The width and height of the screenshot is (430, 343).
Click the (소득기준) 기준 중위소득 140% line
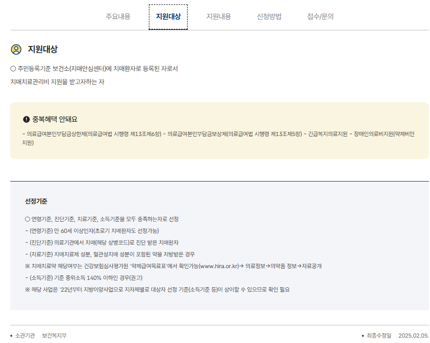point(84,278)
